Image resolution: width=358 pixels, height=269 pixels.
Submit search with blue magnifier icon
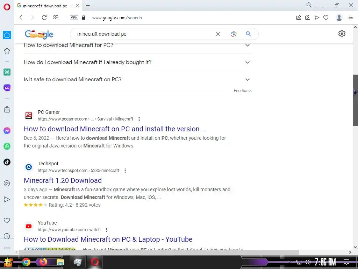click(x=249, y=34)
